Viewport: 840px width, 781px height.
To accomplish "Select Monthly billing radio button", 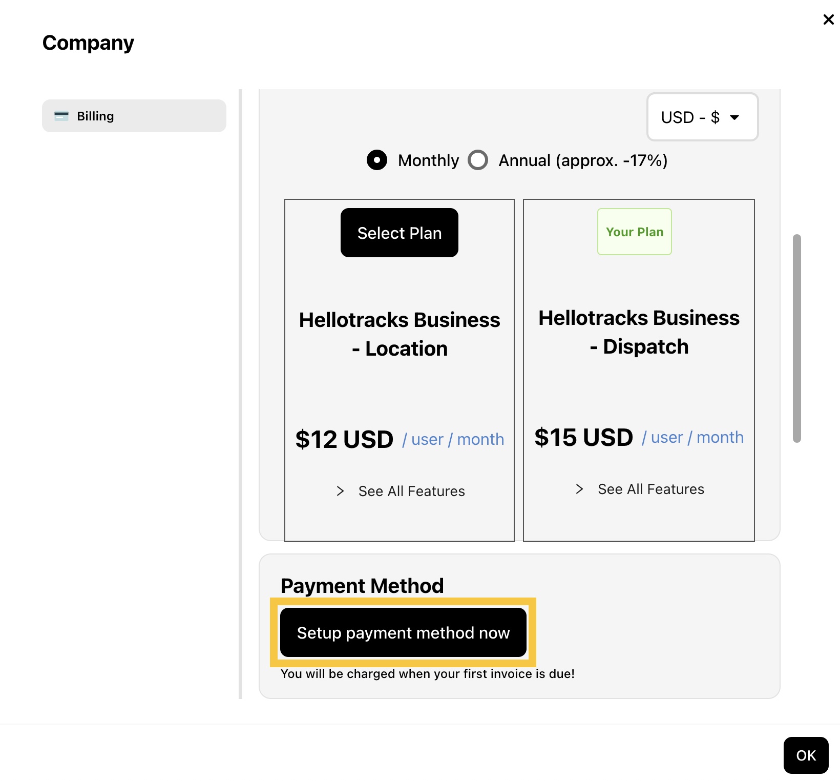I will (377, 160).
